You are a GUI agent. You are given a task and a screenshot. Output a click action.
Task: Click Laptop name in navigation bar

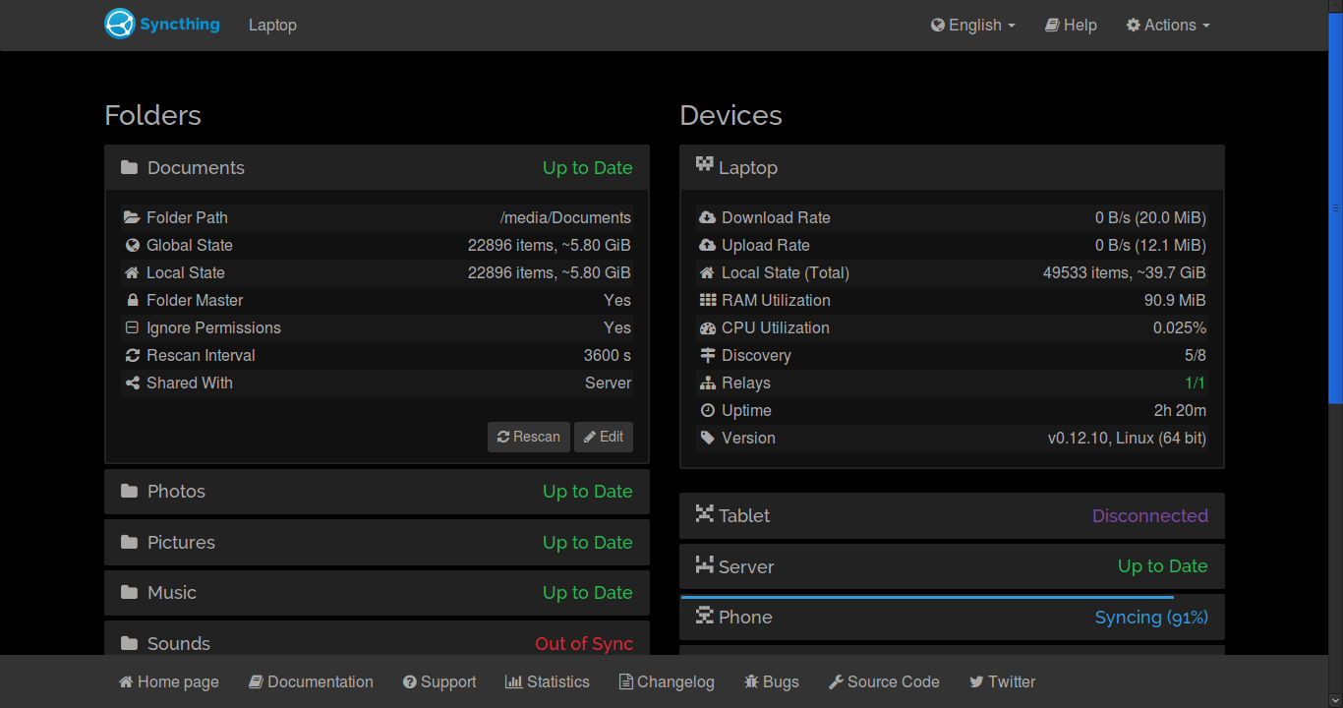click(x=272, y=26)
